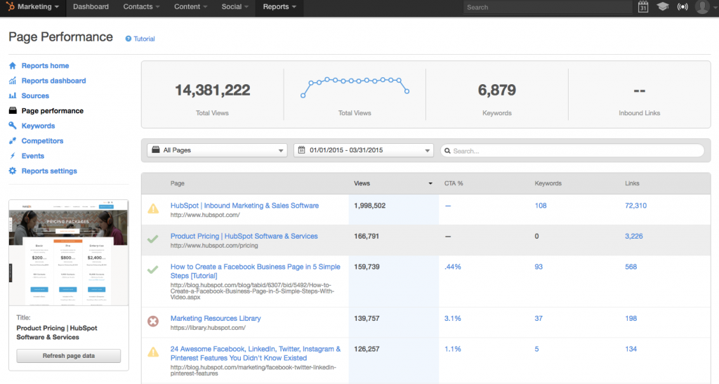This screenshot has width=719, height=384.
Task: Click the Reports settings gear icon
Action: tap(13, 171)
